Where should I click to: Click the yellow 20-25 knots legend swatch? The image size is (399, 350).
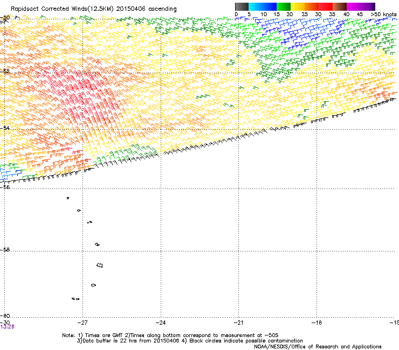tap(298, 6)
